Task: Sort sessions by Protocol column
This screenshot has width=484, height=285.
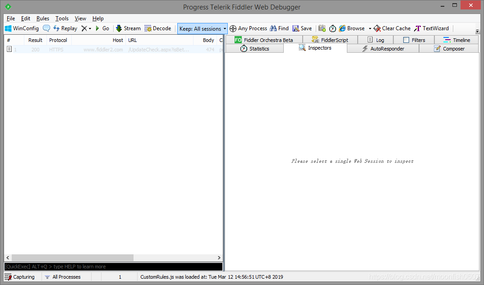Action: [x=59, y=40]
